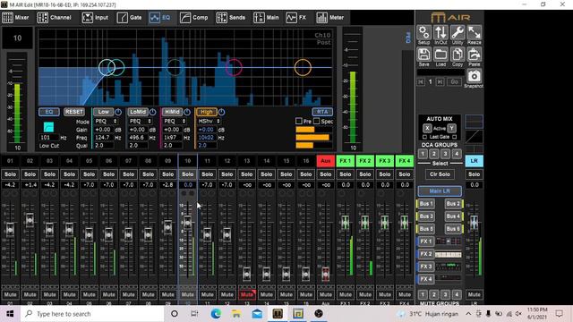Toggle the HiMid band power icon

tap(187, 112)
